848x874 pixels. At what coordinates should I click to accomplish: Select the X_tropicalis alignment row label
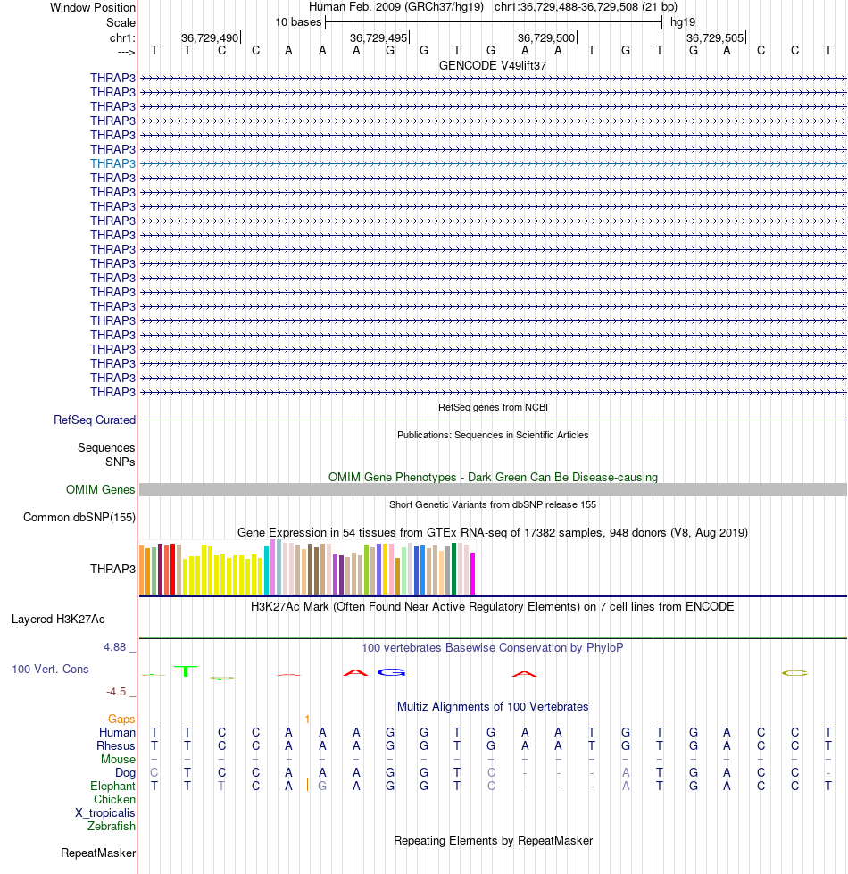(x=105, y=812)
